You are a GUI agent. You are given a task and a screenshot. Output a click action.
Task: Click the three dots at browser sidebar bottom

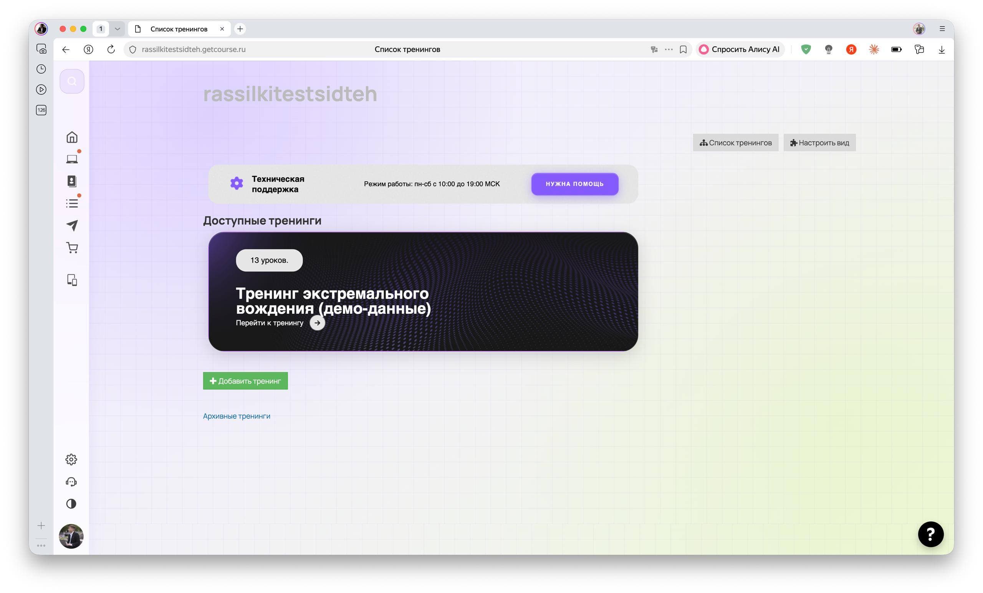pyautogui.click(x=41, y=546)
